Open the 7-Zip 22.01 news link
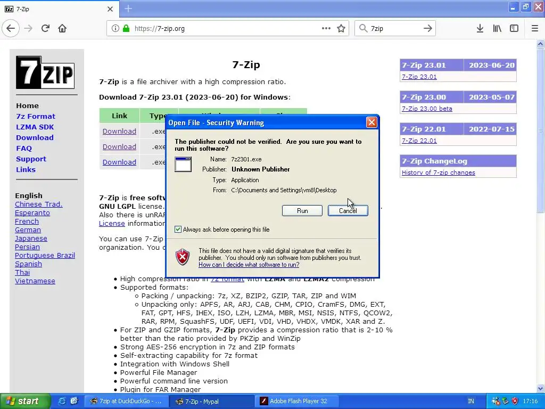Viewport: 545px width, 409px height. pos(419,141)
